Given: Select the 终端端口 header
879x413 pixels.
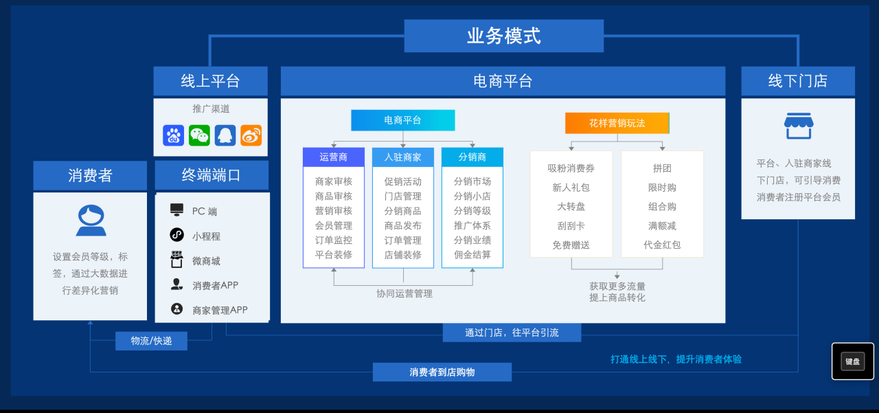Looking at the screenshot, I should coord(212,175).
